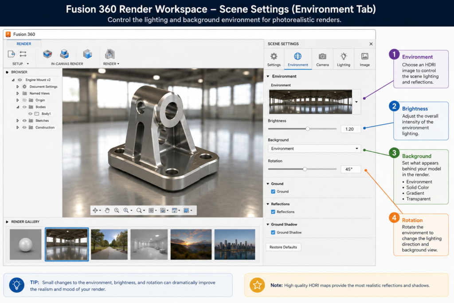Switch to the Image tab
The width and height of the screenshot is (454, 303).
click(364, 59)
